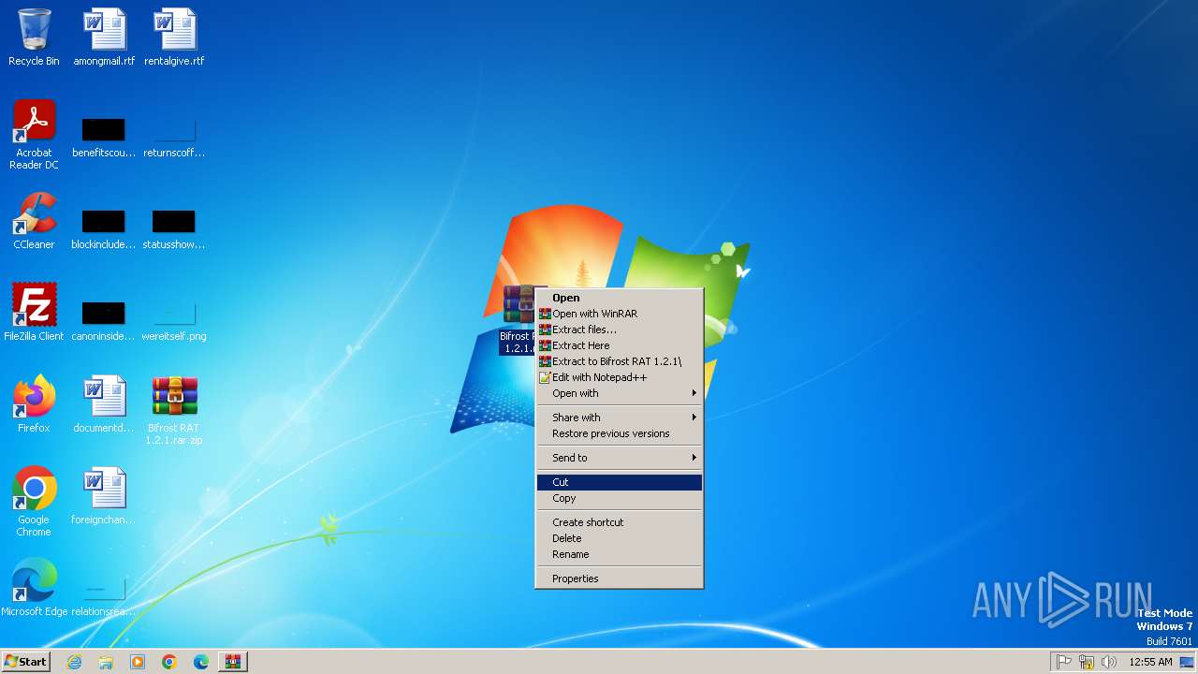This screenshot has width=1198, height=674.
Task: Open Windows Media Player taskbar icon
Action: pos(138,662)
